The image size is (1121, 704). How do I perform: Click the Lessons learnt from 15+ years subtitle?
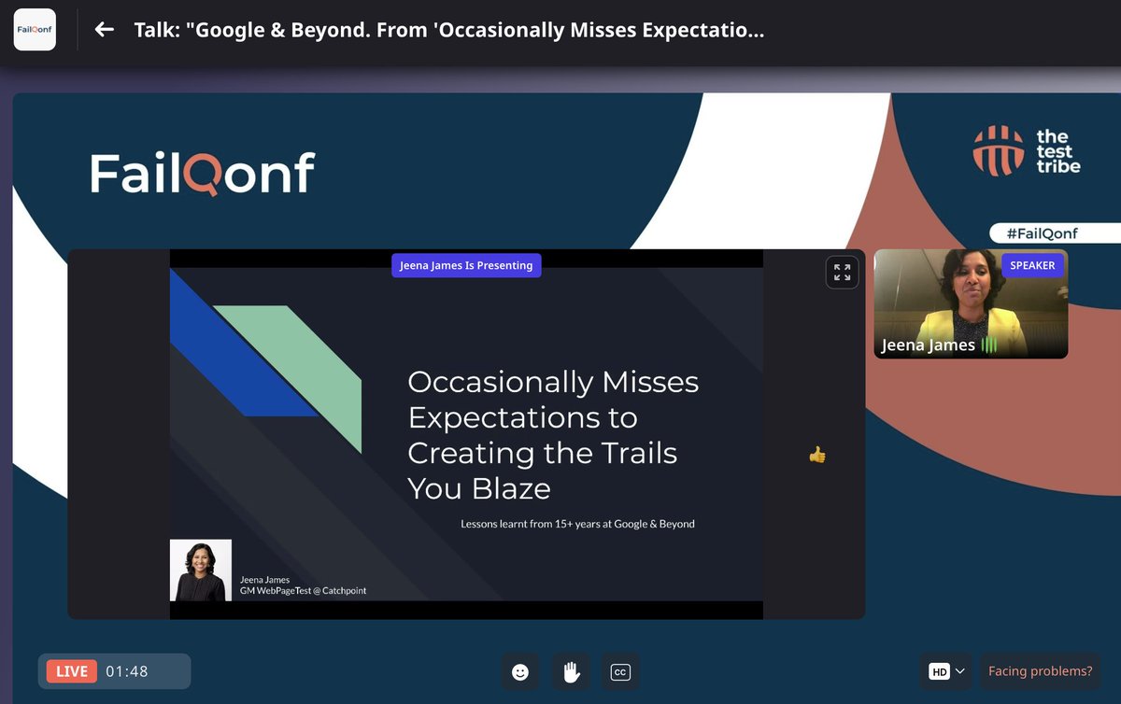point(577,524)
